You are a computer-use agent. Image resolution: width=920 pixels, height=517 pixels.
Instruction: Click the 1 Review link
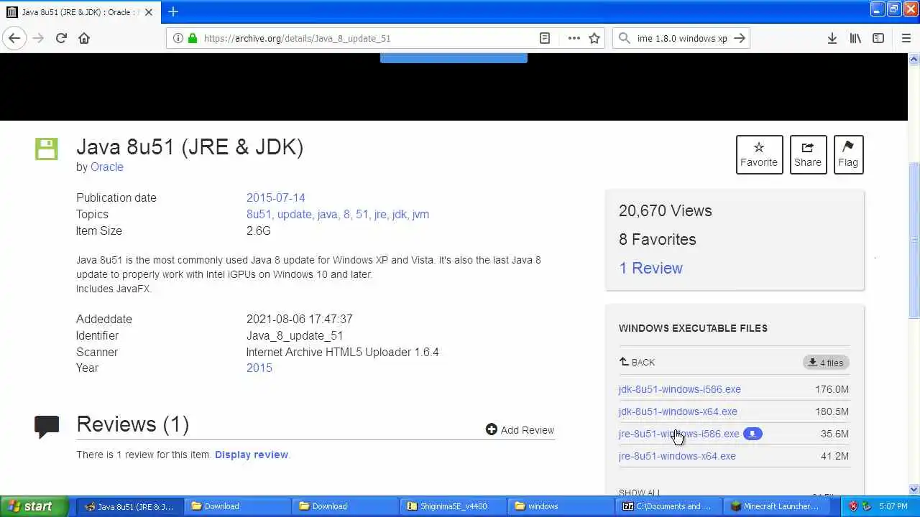tap(650, 268)
